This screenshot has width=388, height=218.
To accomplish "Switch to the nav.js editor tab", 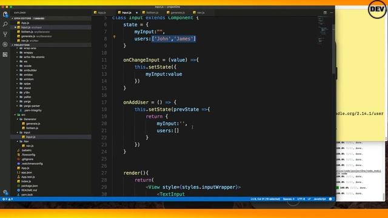I will [201, 13].
